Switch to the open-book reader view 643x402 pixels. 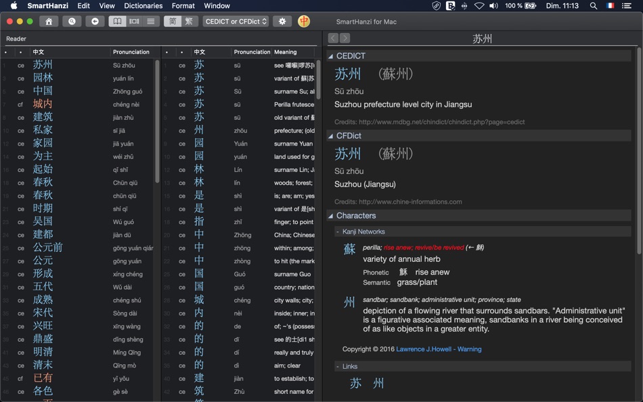[x=117, y=22]
